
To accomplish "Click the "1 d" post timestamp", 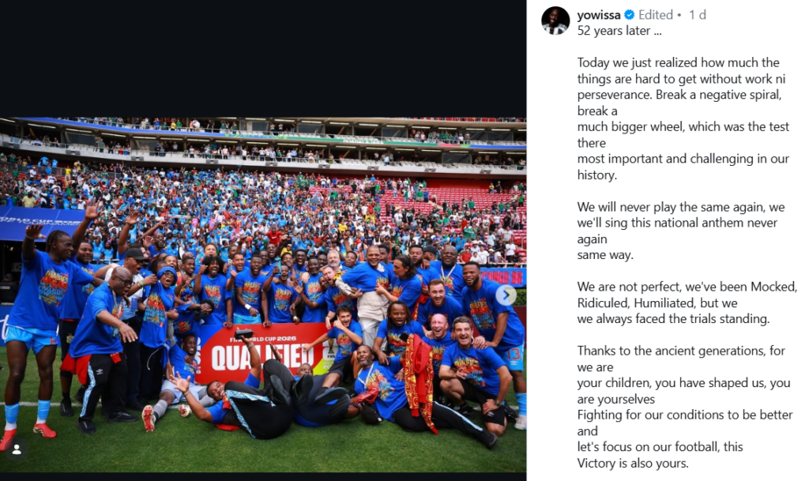I will tap(697, 15).
